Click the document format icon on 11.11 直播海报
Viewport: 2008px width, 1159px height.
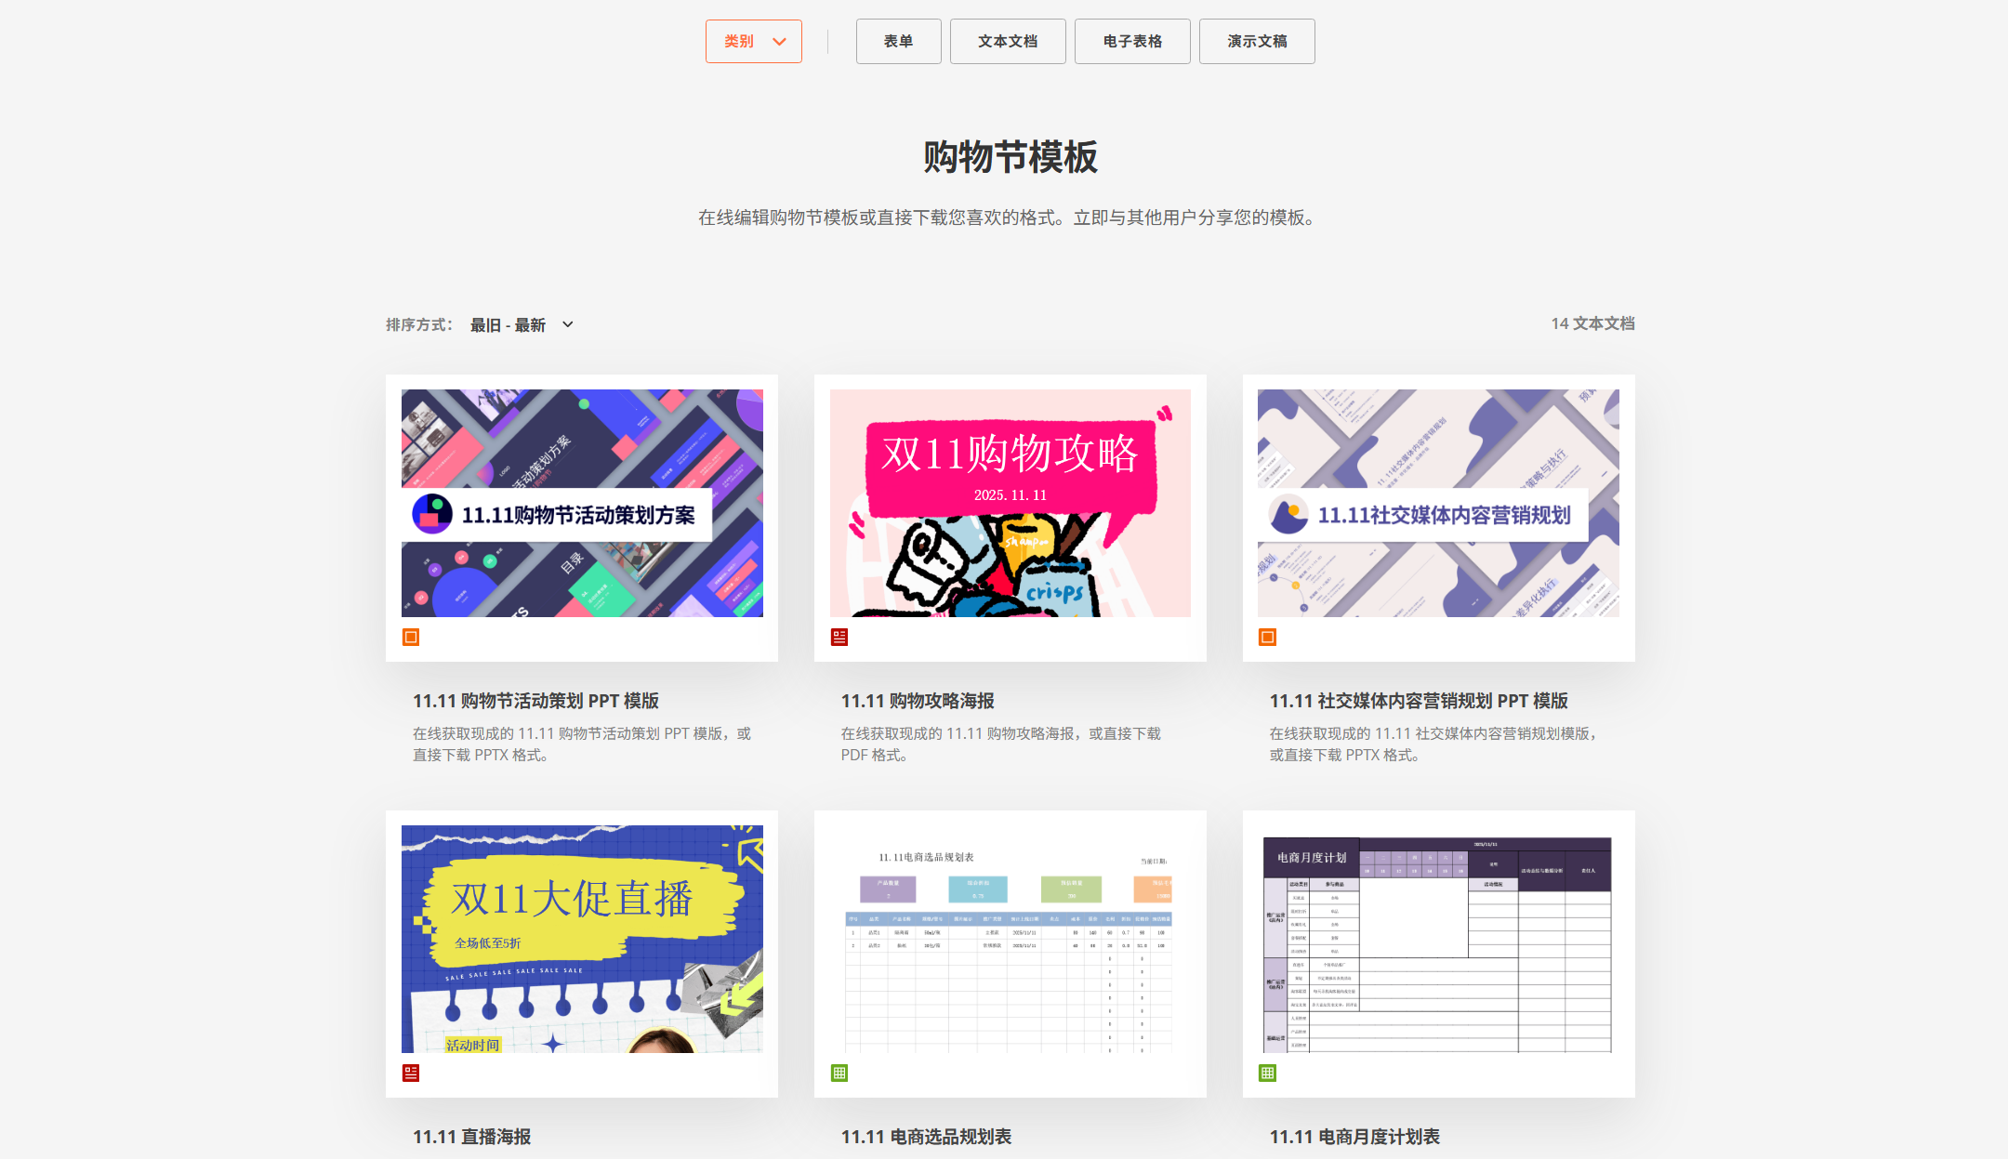[412, 1073]
